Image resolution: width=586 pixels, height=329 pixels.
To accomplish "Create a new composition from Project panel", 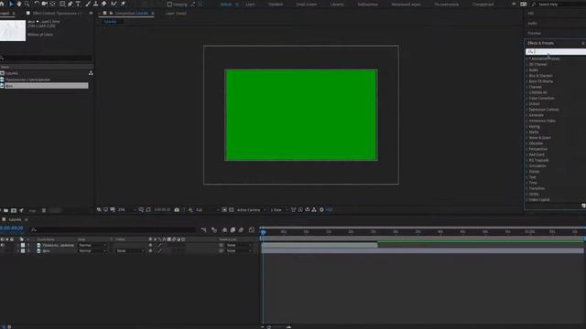I will click(14, 211).
